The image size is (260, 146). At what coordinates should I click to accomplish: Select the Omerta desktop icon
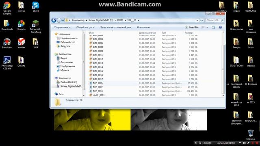pos(22,62)
